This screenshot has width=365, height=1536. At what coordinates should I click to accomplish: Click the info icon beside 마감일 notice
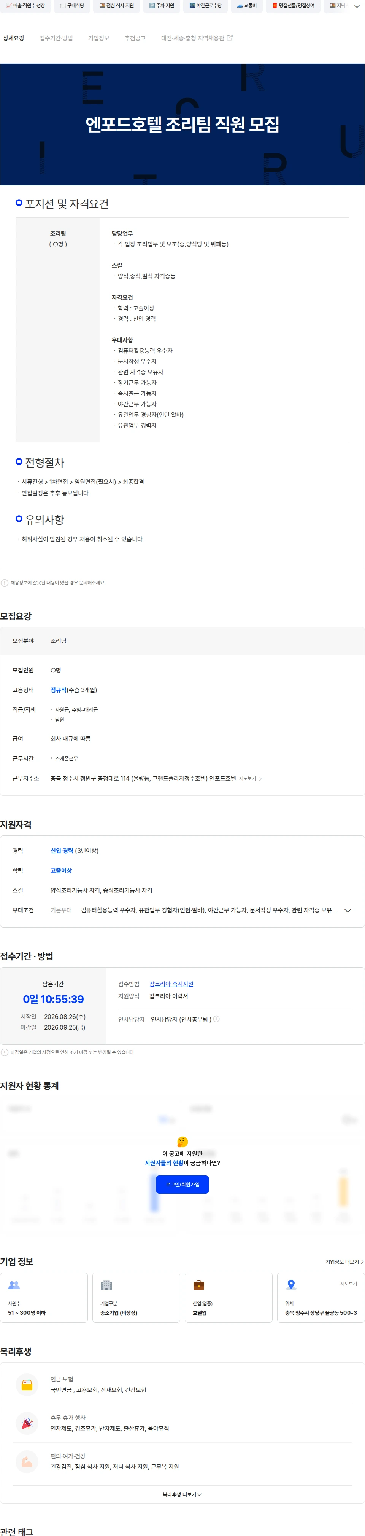point(5,1052)
